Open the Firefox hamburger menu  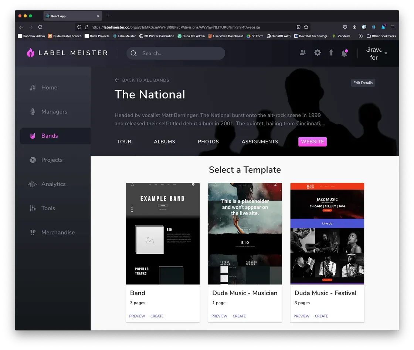click(393, 27)
